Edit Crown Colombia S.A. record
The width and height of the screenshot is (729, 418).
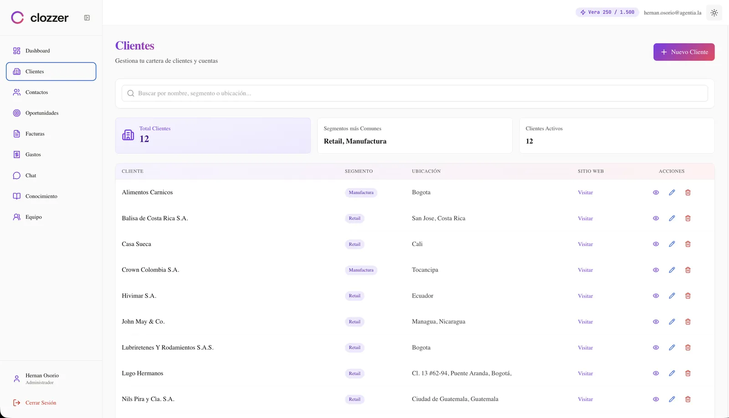pos(672,270)
